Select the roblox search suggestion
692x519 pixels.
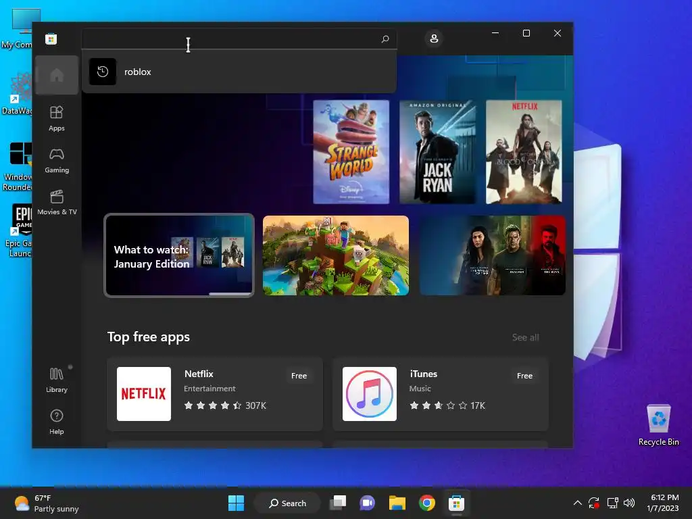click(239, 72)
